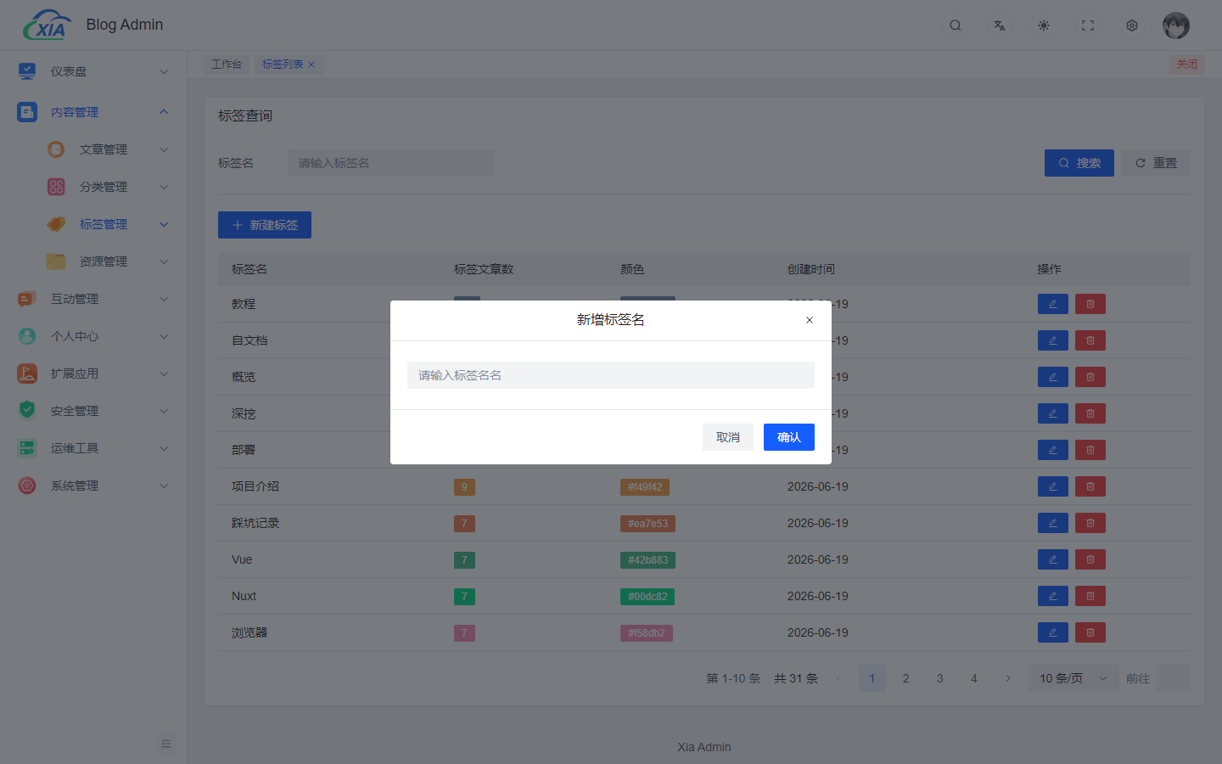Close the 新增标签 dialog with X
Screen dimensions: 1222x764
(x=810, y=320)
